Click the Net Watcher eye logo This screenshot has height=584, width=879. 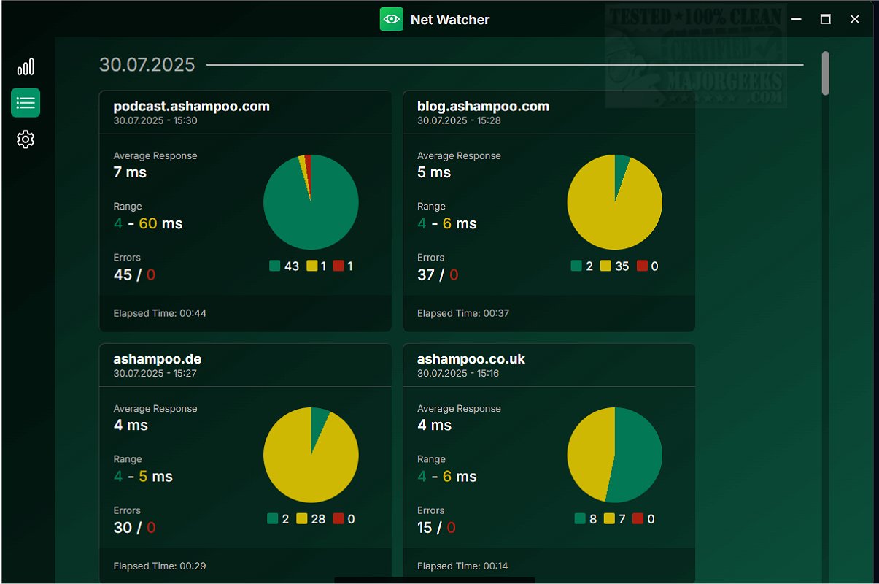tap(392, 20)
